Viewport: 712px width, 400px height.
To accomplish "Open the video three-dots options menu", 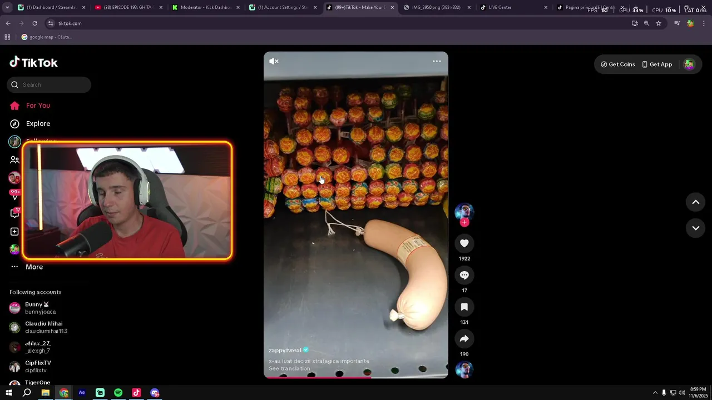I will 437,61.
